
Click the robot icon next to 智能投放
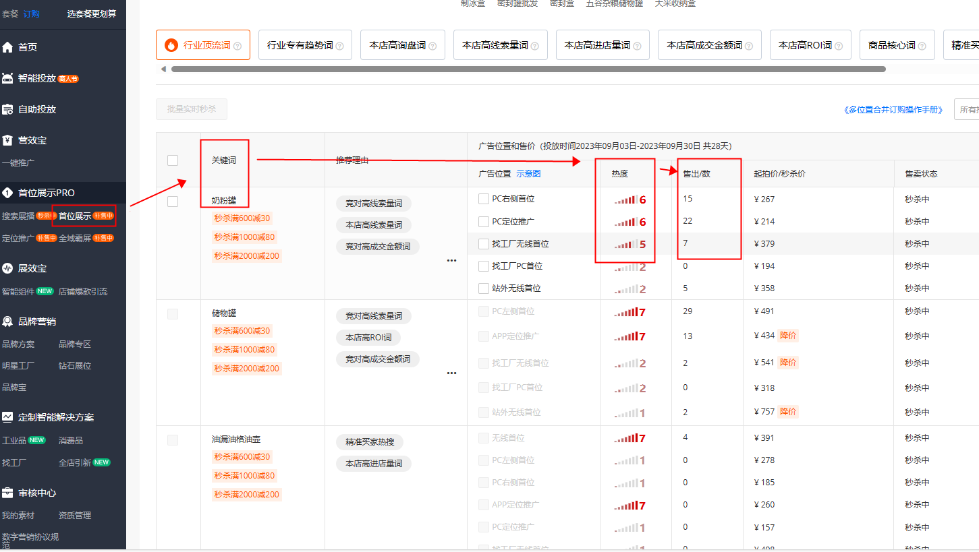coord(8,78)
